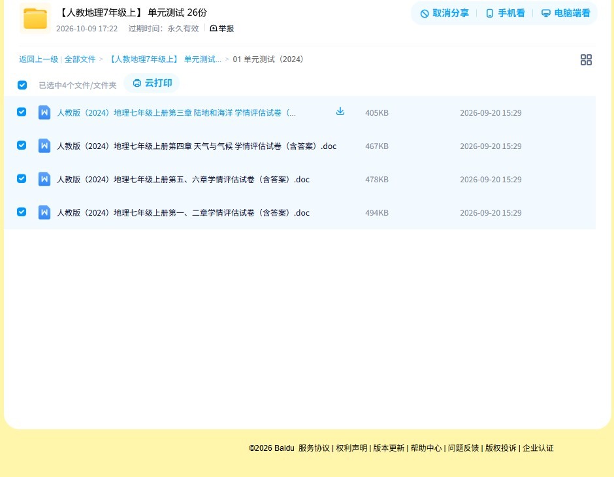614x477 pixels.
Task: Click the yellow shared folder icon
Action: 35,18
